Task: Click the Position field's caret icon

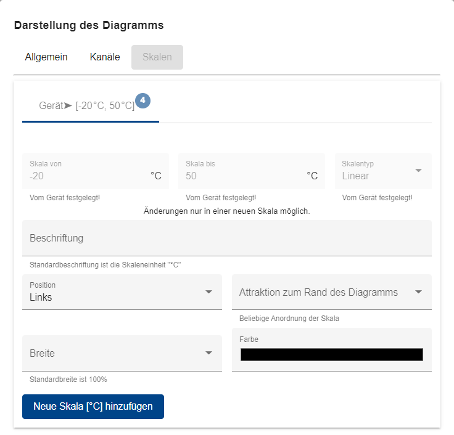Action: 208,291
